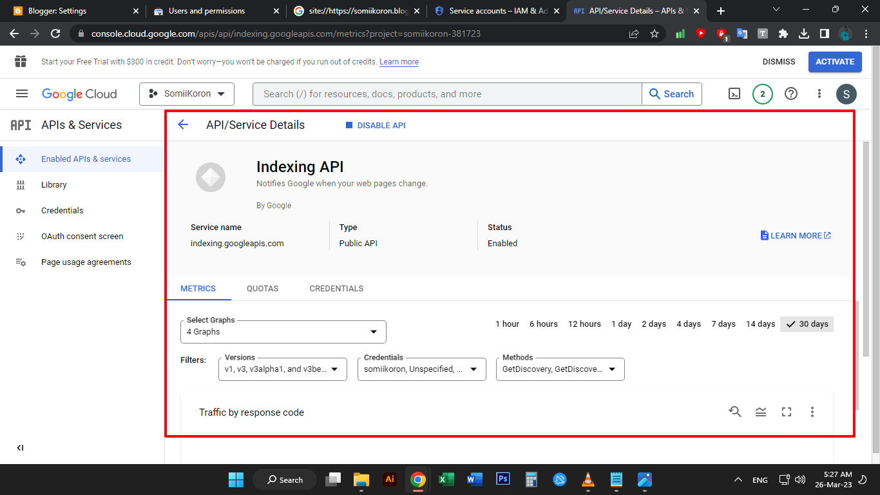Click the Indexing API diamond logo
Screen dimensions: 880x495
click(x=211, y=177)
